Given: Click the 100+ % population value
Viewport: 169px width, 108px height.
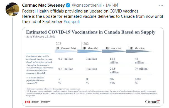Looking at the screenshot, I should tap(138, 81).
